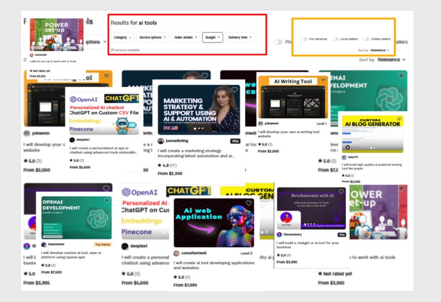The image size is (441, 302).
Task: Click the 5.0 (9) rating
Action: pos(284,255)
